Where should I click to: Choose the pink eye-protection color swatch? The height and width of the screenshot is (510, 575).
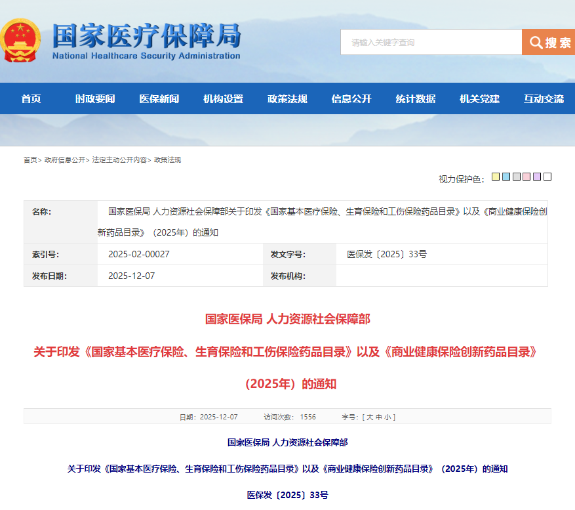coord(526,177)
